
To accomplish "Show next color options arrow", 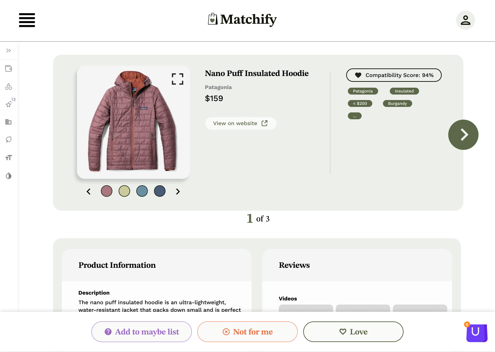I will [178, 191].
